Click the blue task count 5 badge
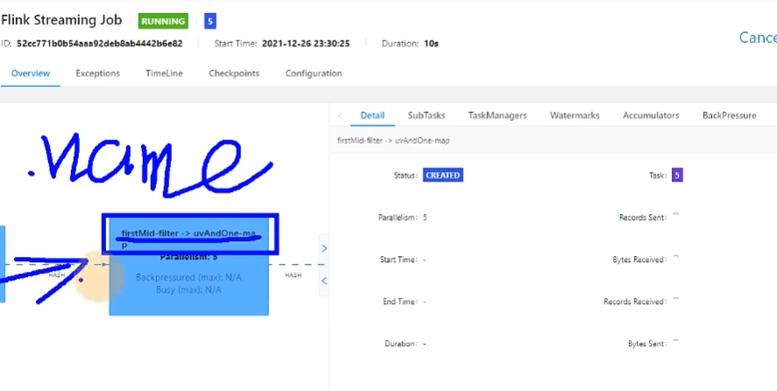This screenshot has height=391, width=777. [210, 21]
